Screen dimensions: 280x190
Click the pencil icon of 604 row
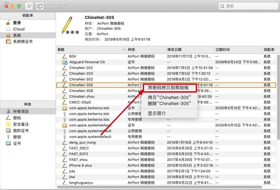coord(64,56)
